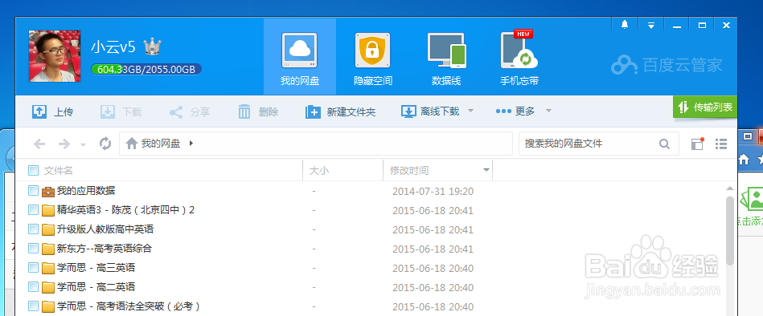Create a folder with 新建文件夹

(x=341, y=111)
